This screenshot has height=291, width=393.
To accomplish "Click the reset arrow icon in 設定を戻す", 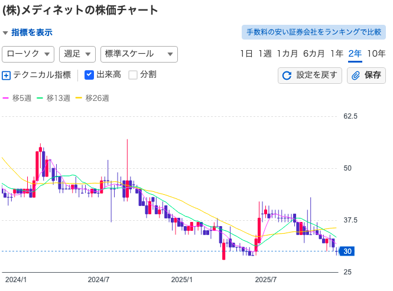I will tap(287, 76).
